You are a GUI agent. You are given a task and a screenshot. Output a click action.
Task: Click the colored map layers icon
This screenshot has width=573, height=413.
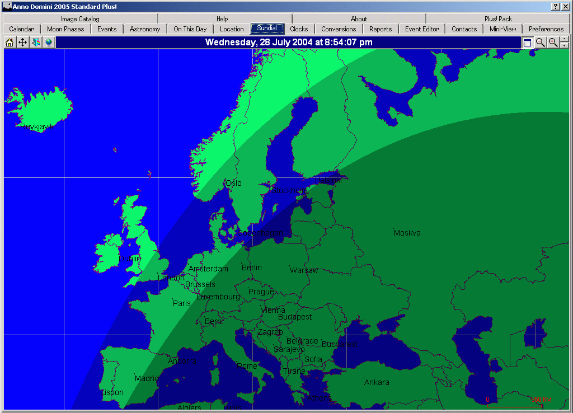pos(36,43)
